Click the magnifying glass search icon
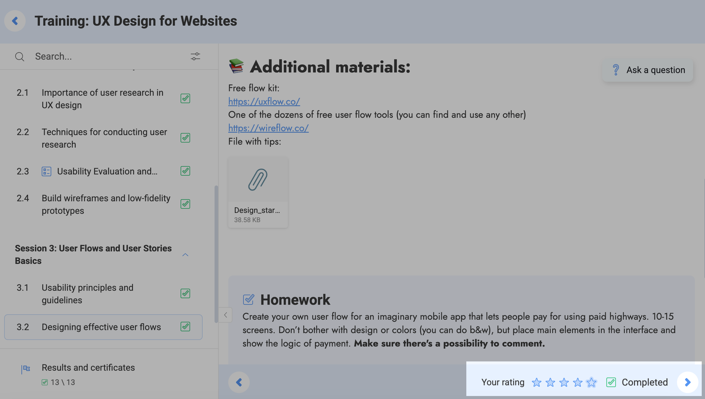Screen dimensions: 705x399 coord(20,57)
